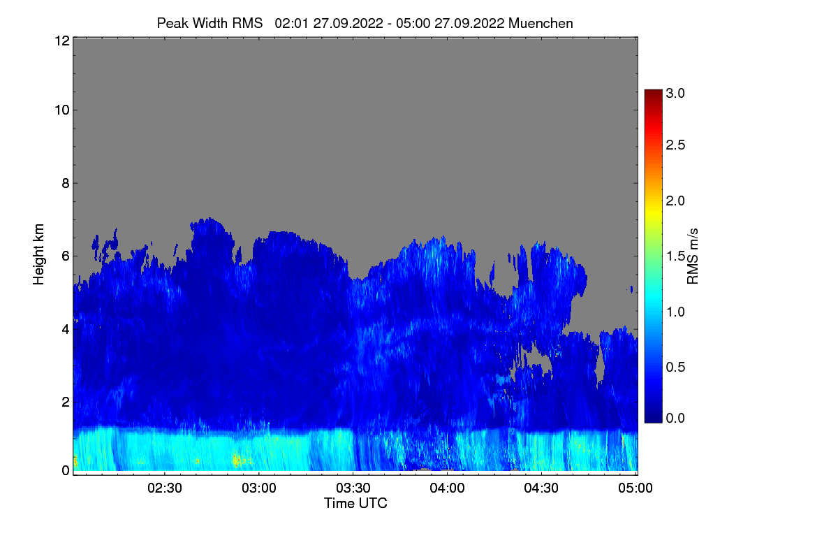Screen dimensions: 838x559
Task: Click the 05:00 time tick label
Action: (636, 488)
